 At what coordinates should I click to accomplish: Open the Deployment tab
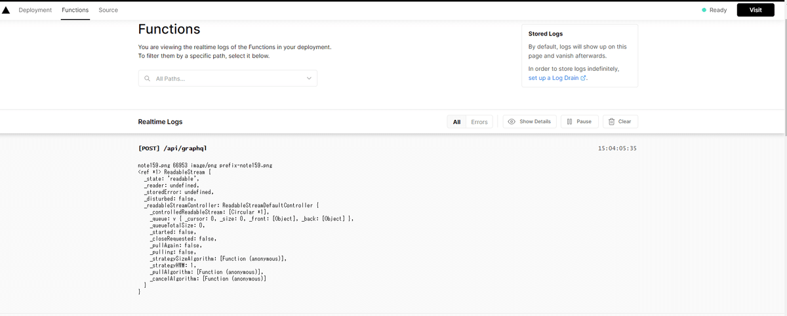coord(35,10)
